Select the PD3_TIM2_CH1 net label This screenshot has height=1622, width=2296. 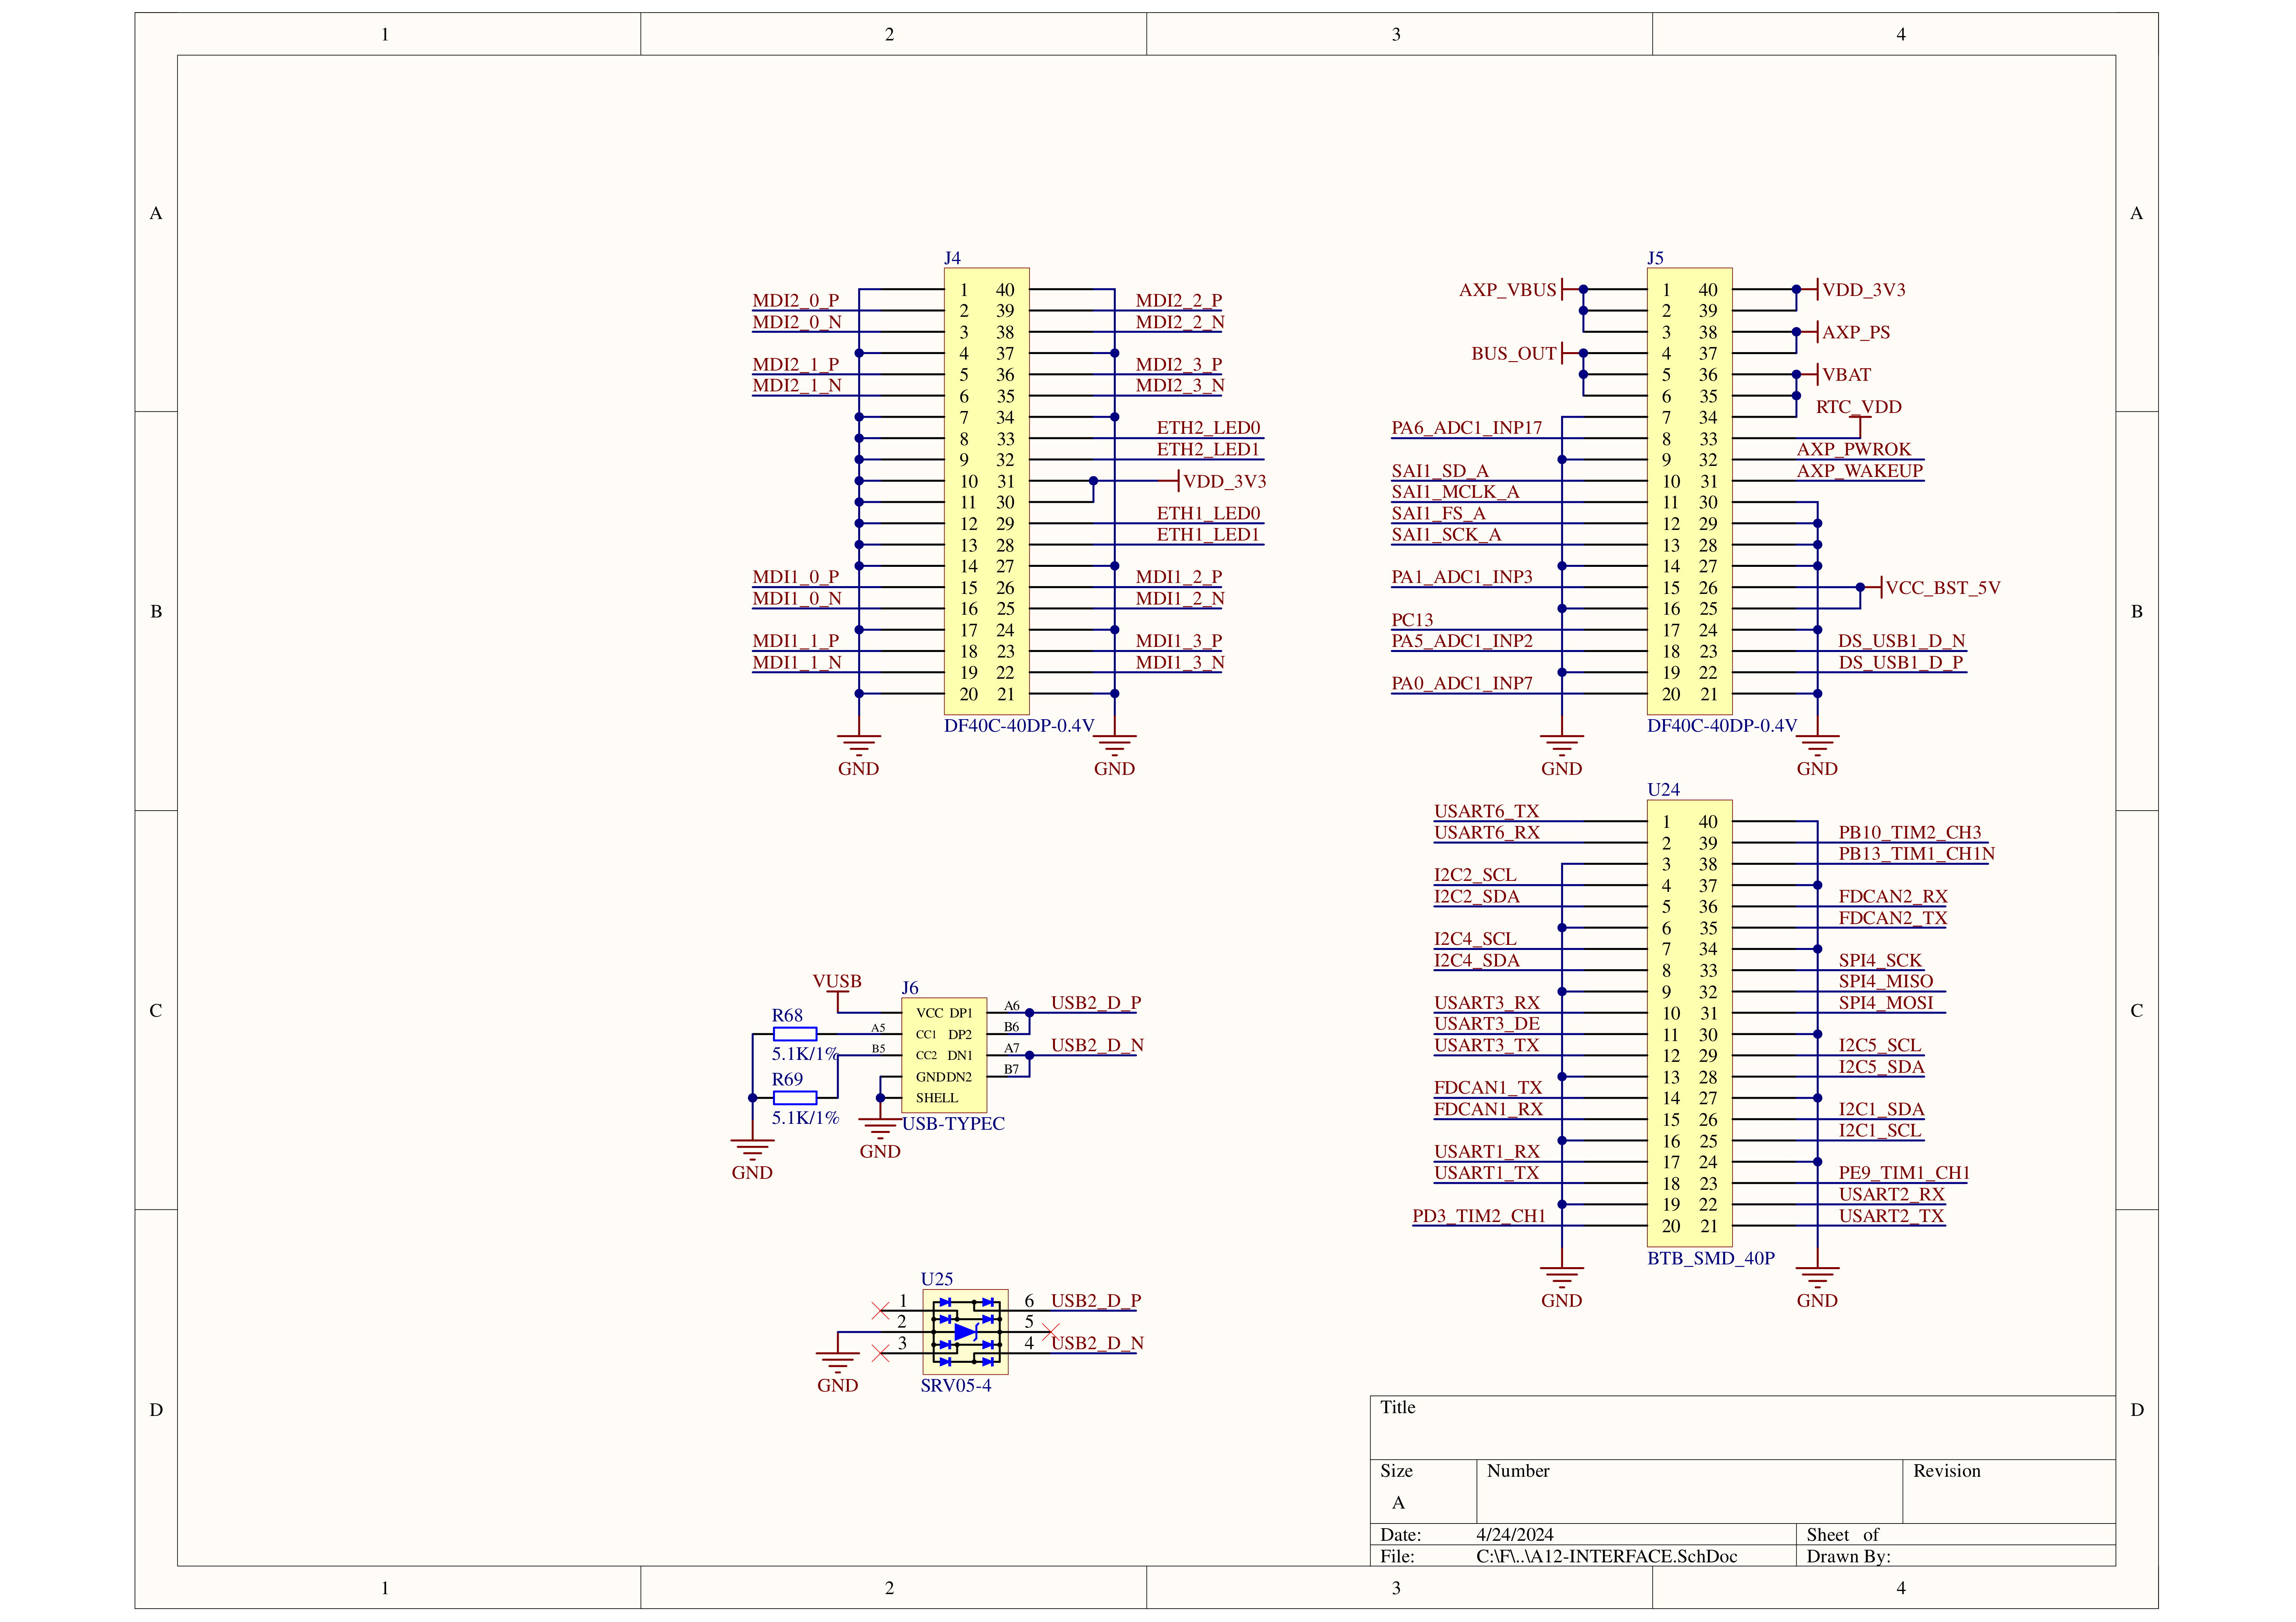tap(1479, 1216)
